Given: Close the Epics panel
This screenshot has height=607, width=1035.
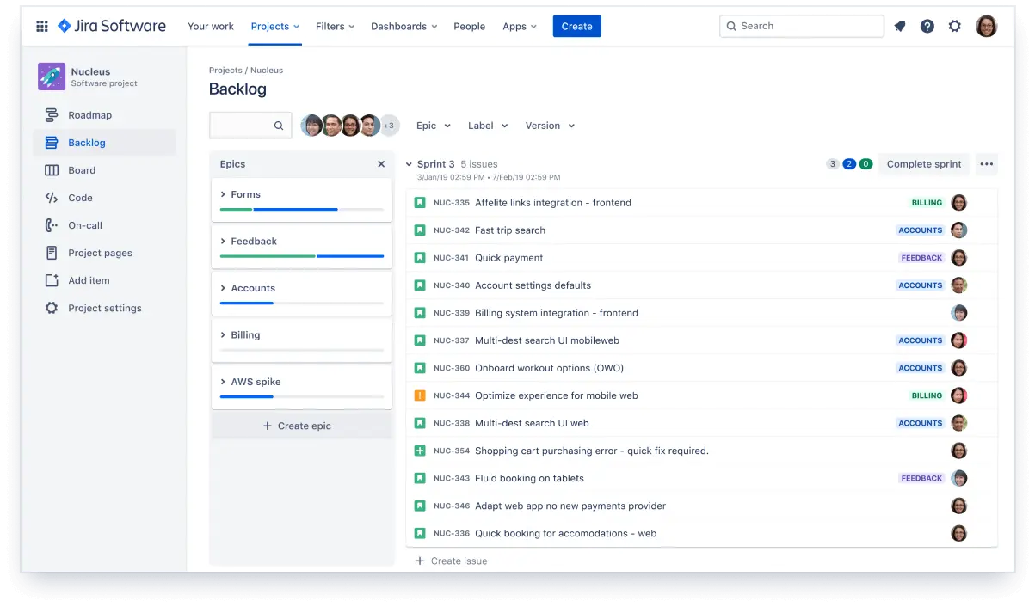Looking at the screenshot, I should pos(381,164).
